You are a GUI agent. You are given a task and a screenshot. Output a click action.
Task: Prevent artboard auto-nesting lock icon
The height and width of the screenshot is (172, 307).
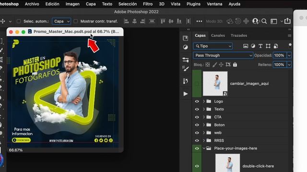click(228, 64)
